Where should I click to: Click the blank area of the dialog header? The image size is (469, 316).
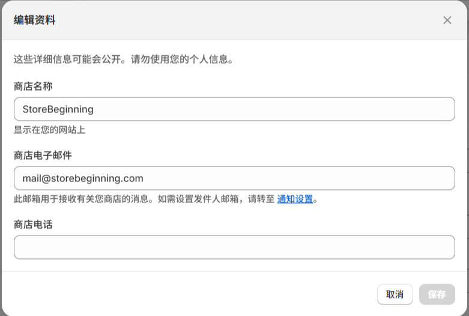click(x=240, y=20)
